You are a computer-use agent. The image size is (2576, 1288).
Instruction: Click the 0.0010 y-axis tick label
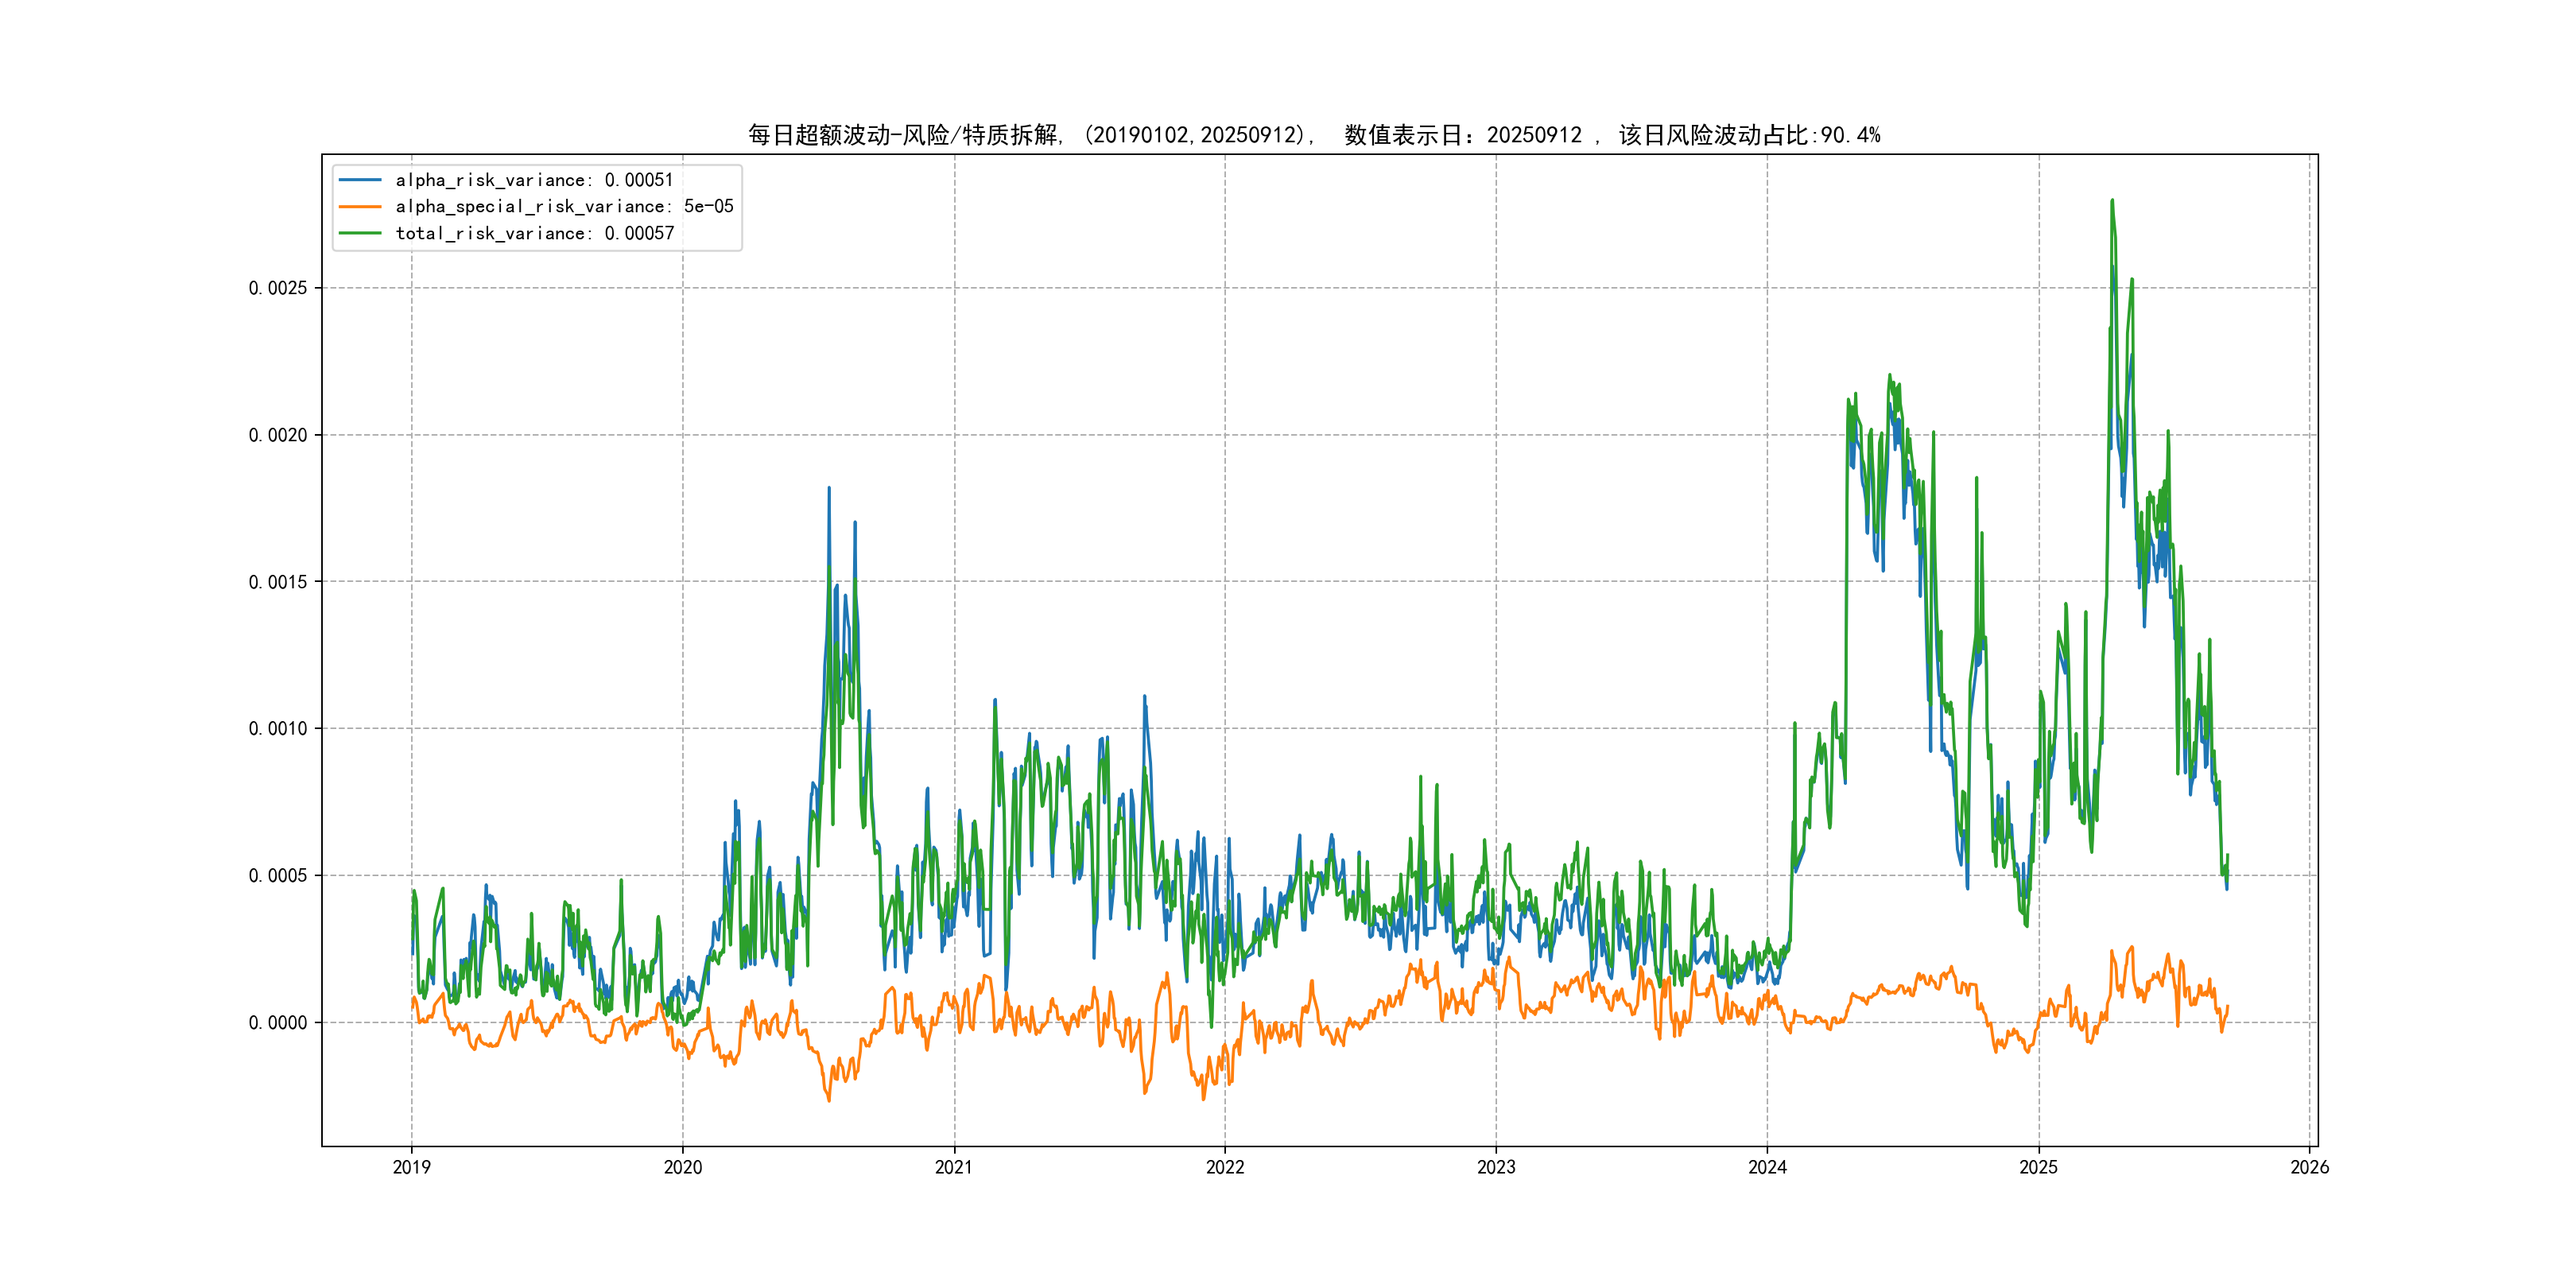coord(277,729)
